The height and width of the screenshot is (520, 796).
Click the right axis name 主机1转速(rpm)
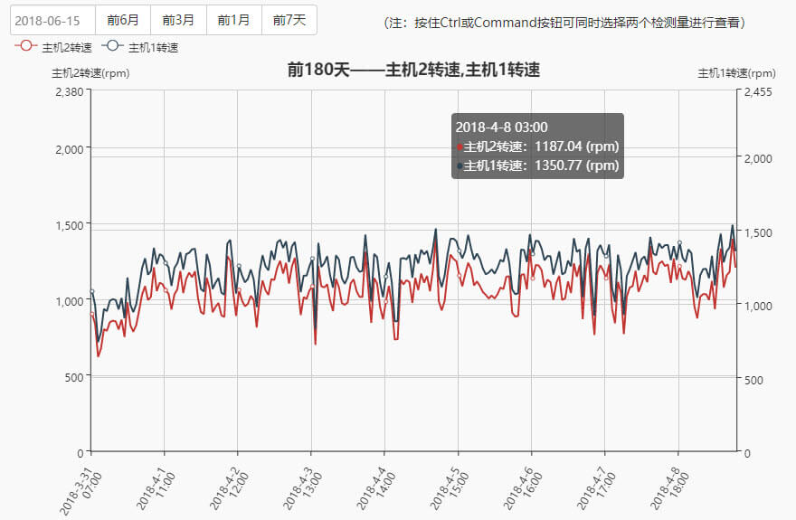[736, 73]
